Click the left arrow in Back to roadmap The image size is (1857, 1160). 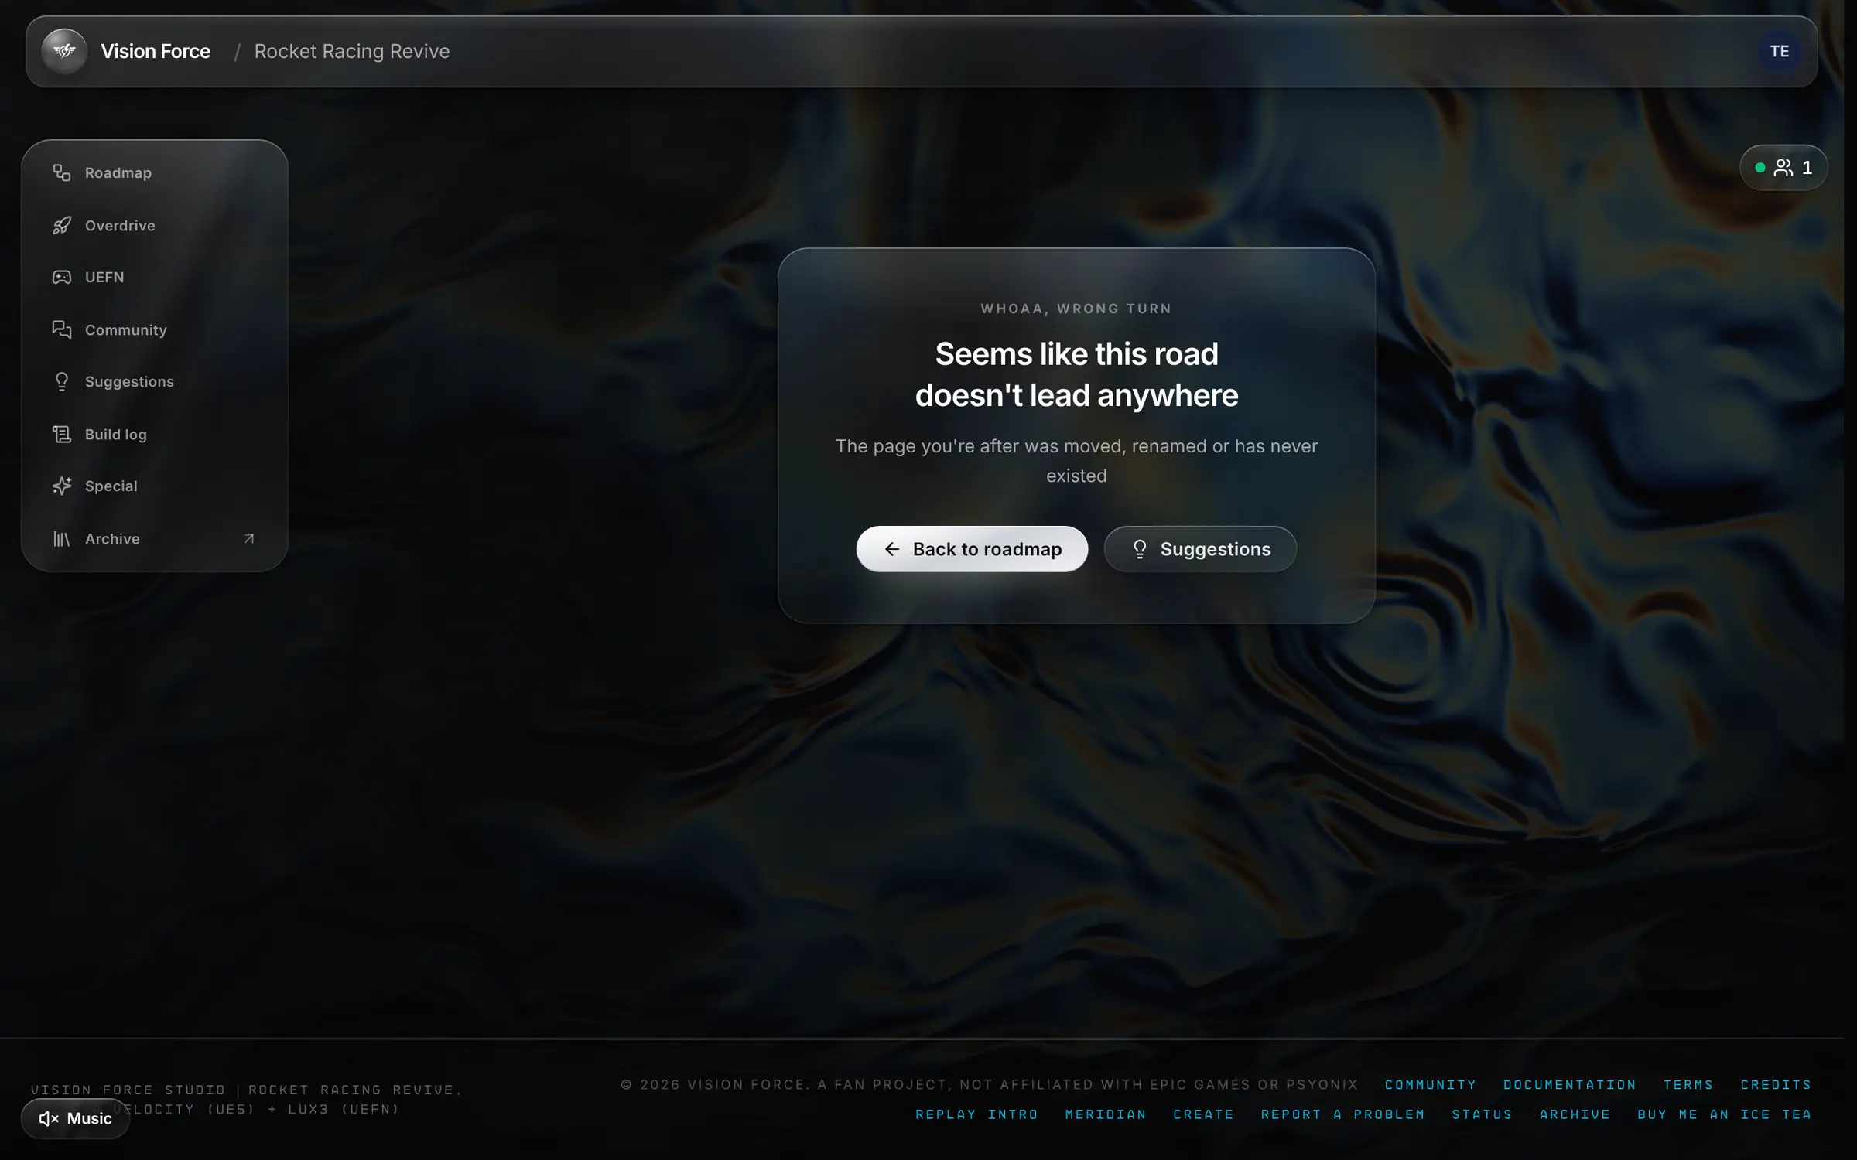892,549
